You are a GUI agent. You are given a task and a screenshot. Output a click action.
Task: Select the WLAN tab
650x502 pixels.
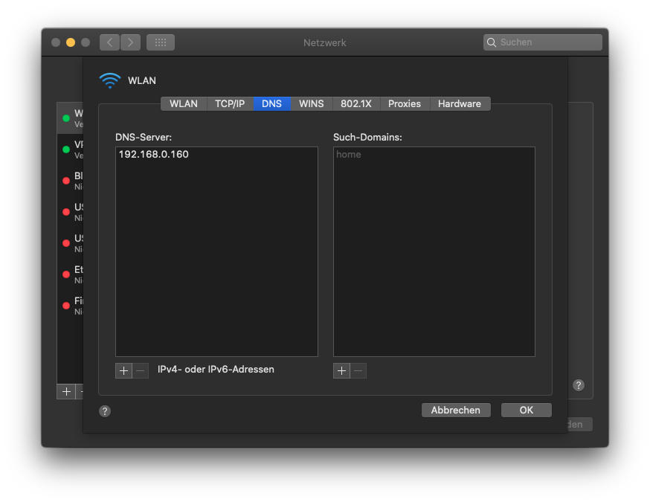point(184,104)
